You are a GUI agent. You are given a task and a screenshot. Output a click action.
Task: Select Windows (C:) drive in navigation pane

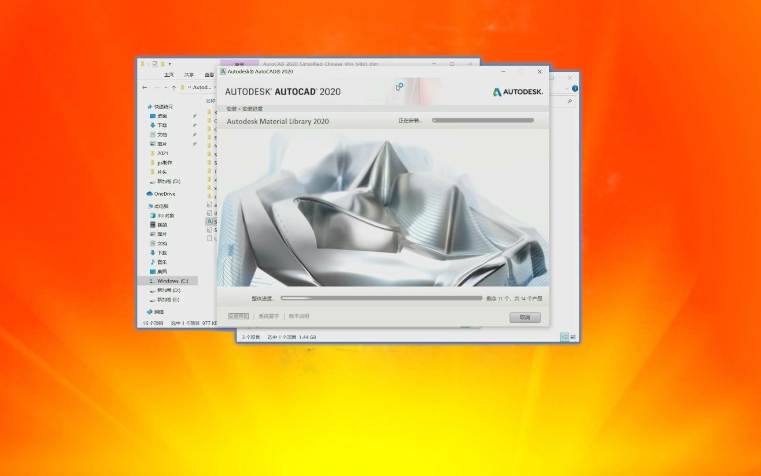(x=167, y=281)
